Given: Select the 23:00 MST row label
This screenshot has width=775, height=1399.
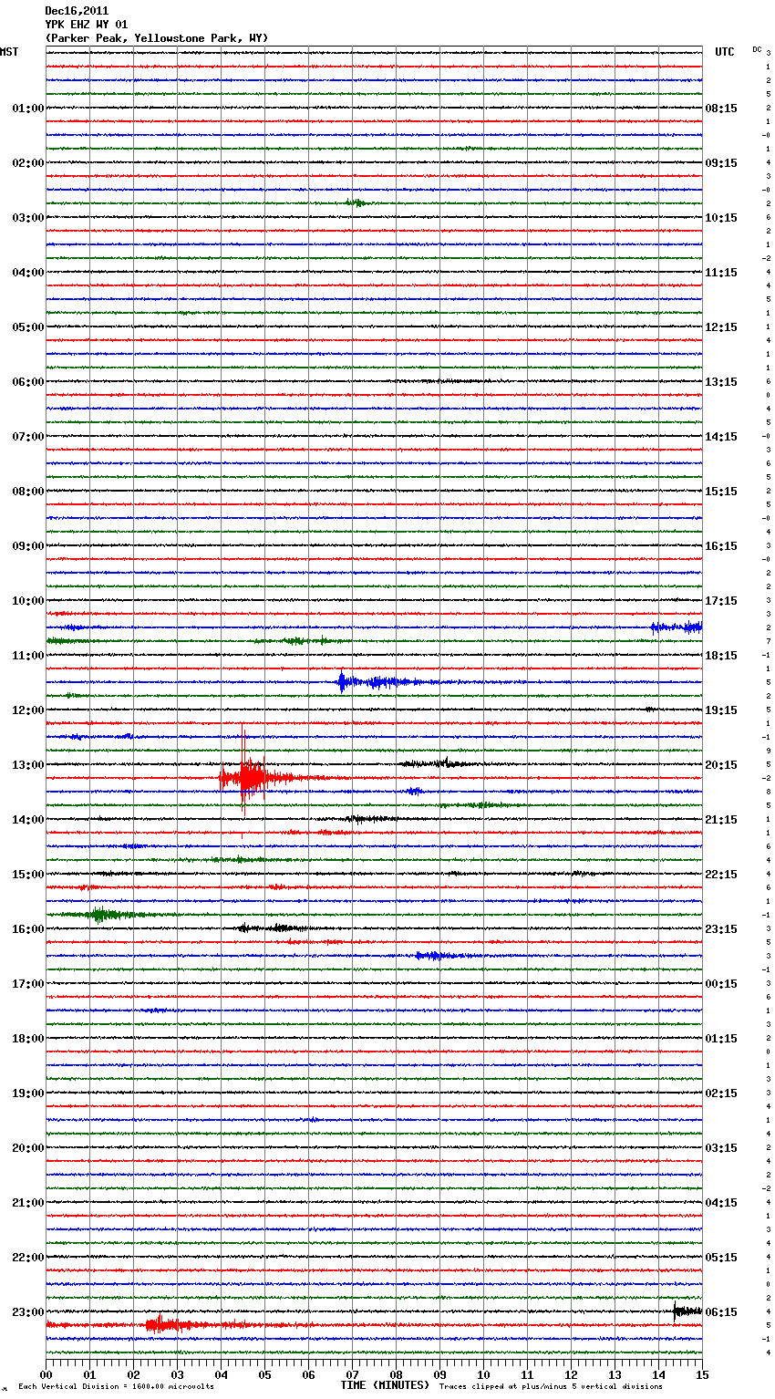Looking at the screenshot, I should point(28,1312).
